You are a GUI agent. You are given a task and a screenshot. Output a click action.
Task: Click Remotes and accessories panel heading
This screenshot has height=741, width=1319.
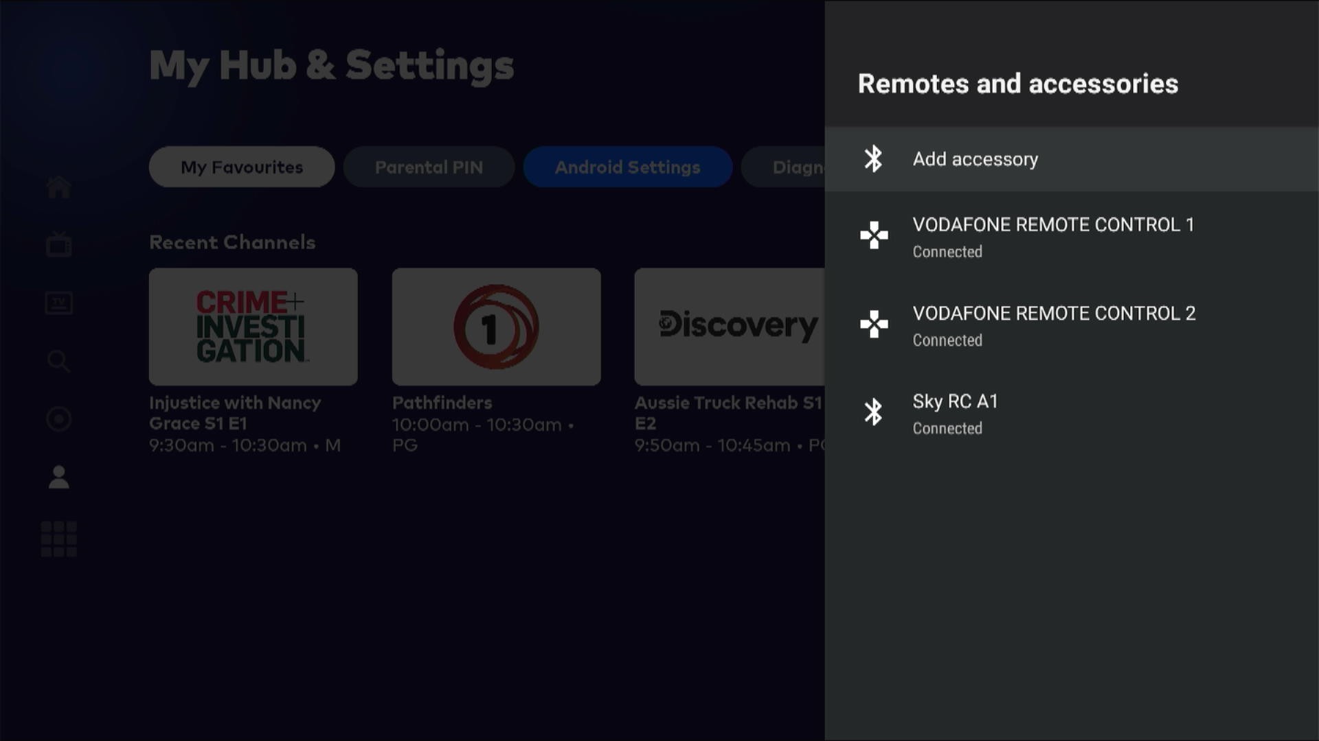point(1018,84)
